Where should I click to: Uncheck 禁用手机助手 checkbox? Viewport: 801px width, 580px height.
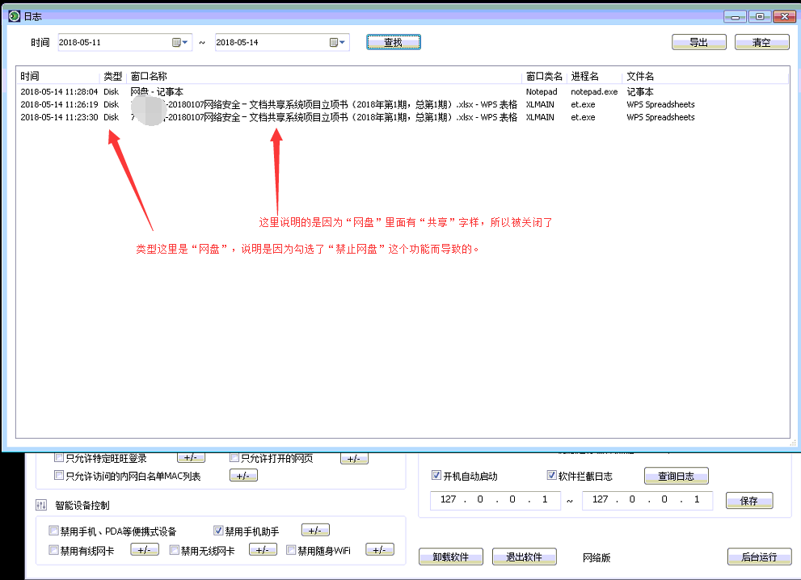pyautogui.click(x=218, y=531)
